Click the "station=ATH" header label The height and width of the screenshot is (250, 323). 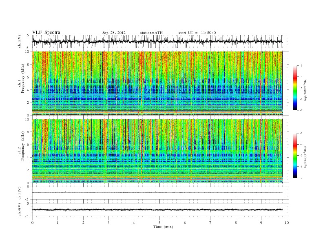(151, 33)
